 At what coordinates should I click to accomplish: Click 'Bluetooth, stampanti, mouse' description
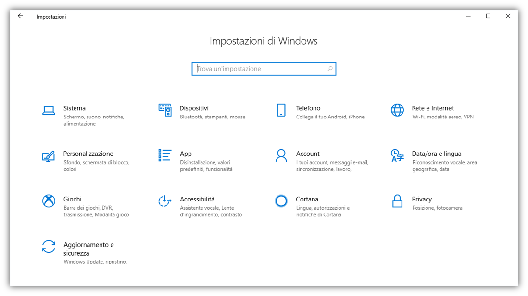(x=213, y=117)
